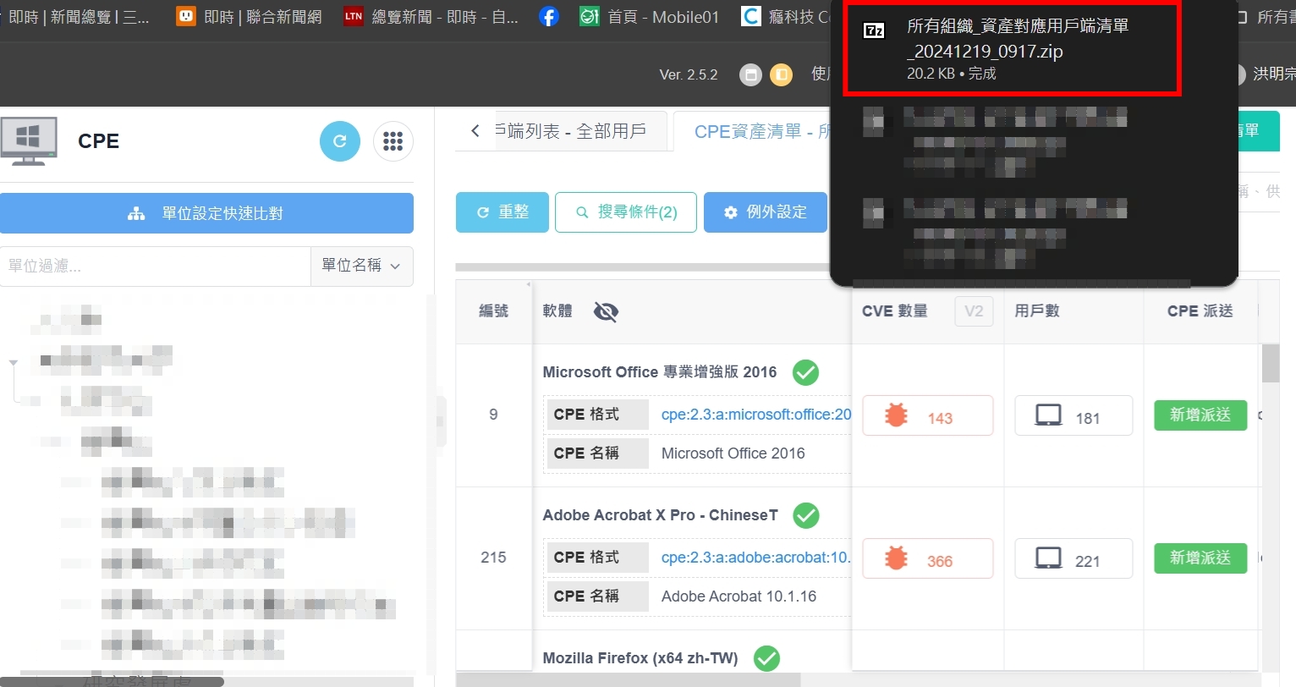Click the 用戶數 column header
Viewport: 1296px width, 687px height.
click(1037, 311)
